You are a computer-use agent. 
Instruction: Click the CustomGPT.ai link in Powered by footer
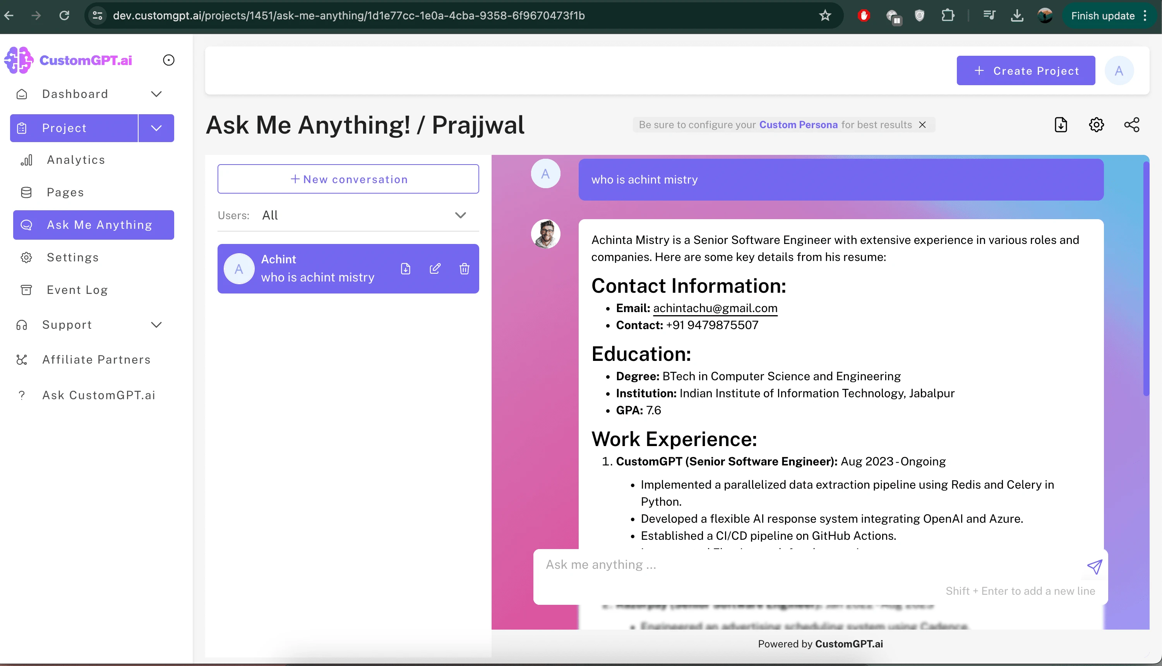coord(849,644)
